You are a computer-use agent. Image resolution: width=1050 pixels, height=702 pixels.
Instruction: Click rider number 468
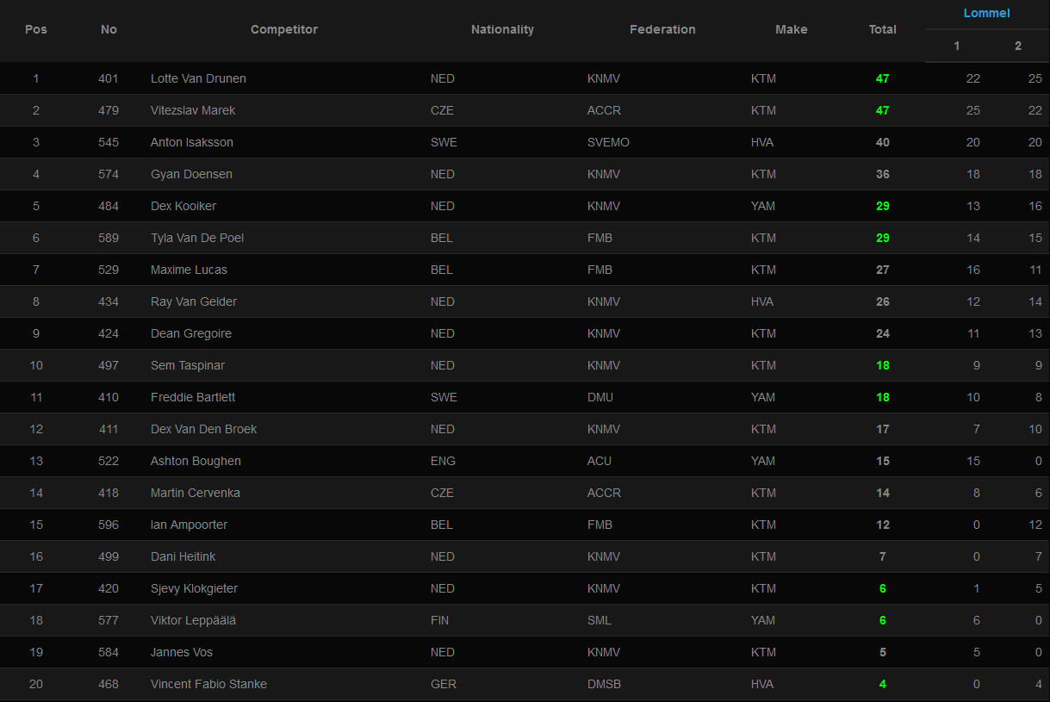[109, 684]
